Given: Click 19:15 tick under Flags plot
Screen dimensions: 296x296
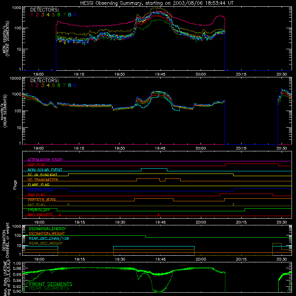Looking at the screenshot, I should [80, 222].
